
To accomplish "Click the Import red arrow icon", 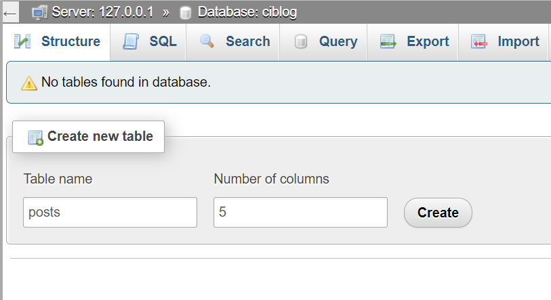I will (478, 41).
